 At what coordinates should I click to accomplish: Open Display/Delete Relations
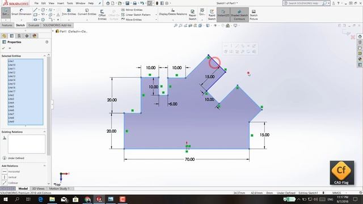click(x=173, y=12)
